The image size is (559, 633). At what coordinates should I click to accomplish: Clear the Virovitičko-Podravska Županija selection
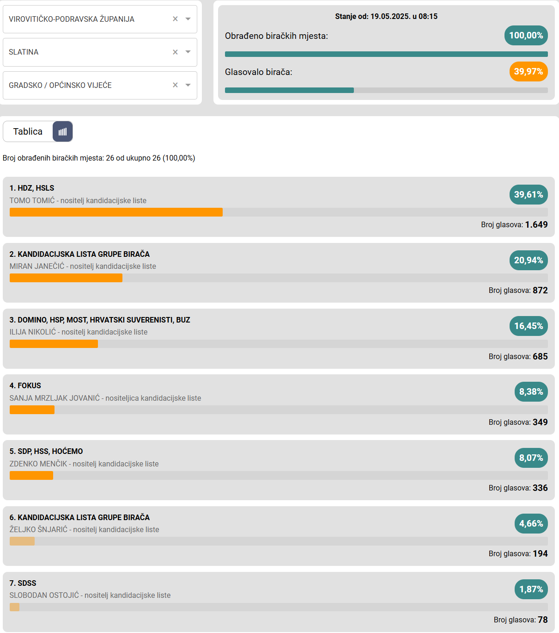click(x=175, y=19)
